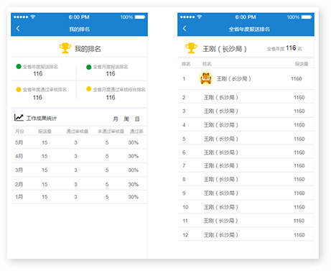
Task: Click the 我的排名 title in blue header
Action: point(80,29)
